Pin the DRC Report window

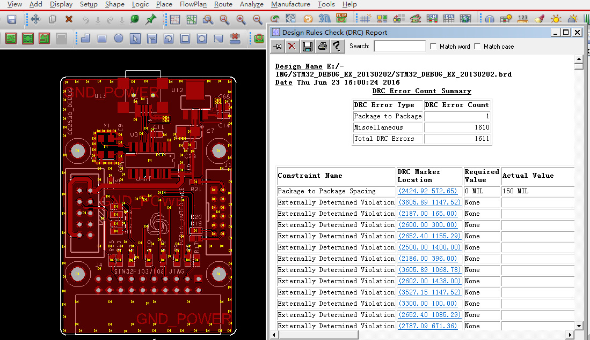[278, 47]
